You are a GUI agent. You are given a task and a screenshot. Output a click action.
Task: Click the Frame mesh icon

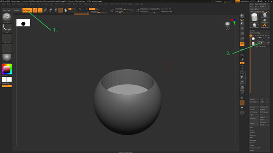click(242, 72)
